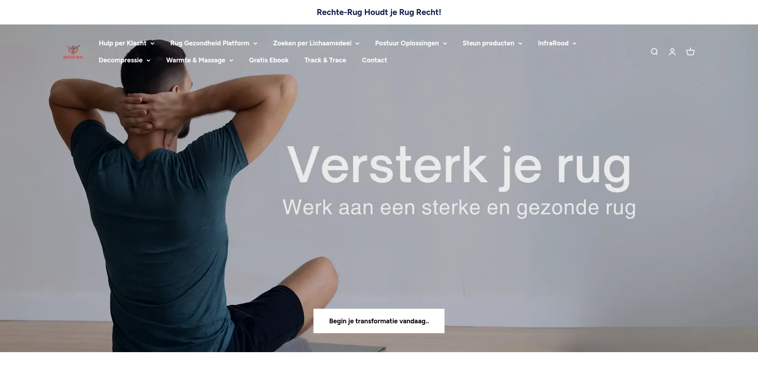
Task: Open the search icon in header
Action: coord(654,52)
